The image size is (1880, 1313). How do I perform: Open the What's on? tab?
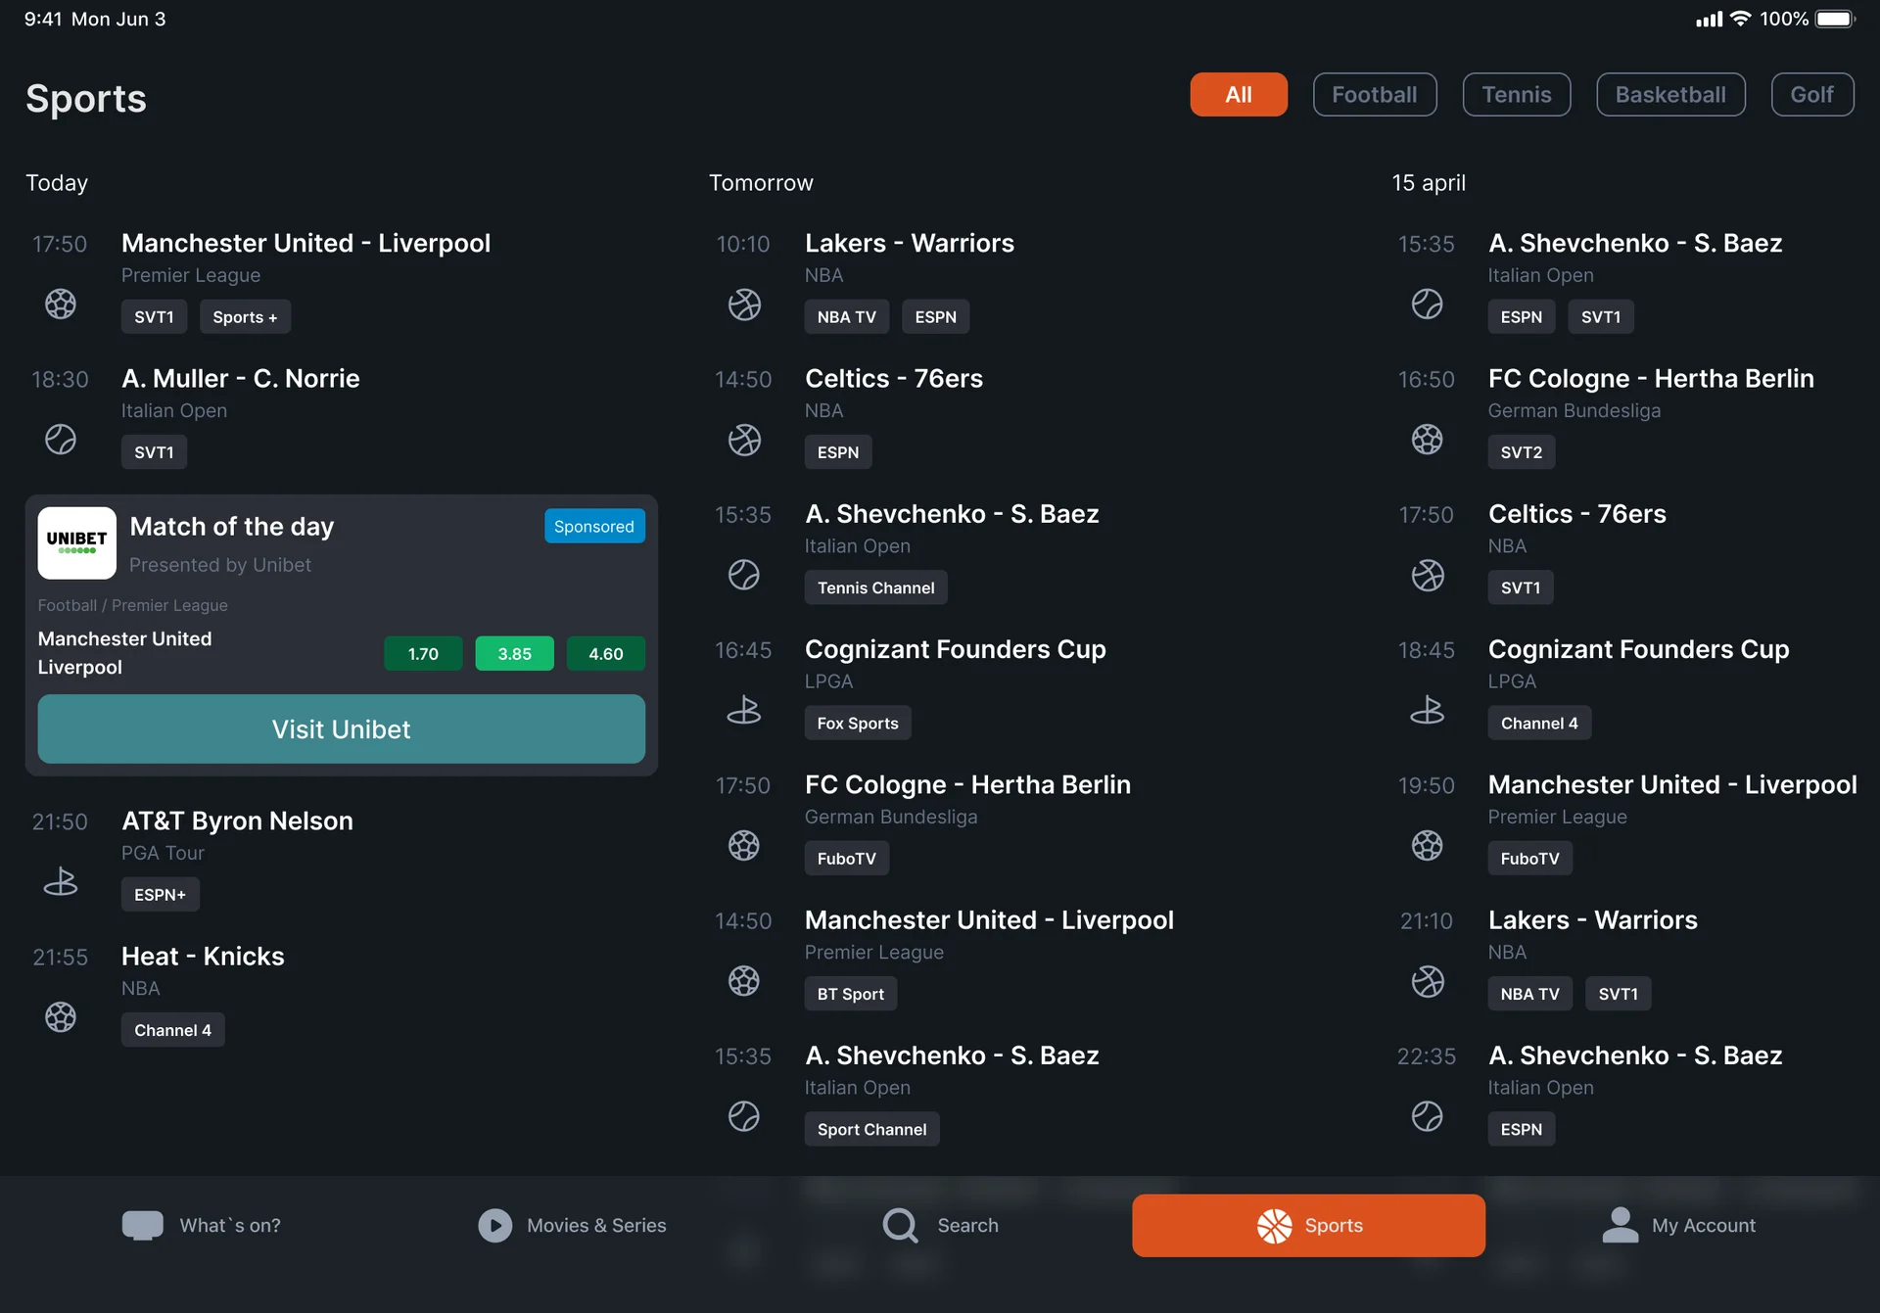(x=202, y=1225)
